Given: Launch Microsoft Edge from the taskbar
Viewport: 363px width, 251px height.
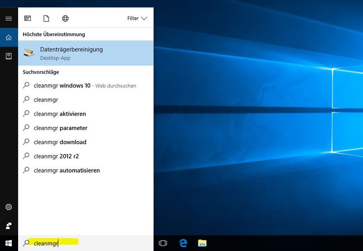Looking at the screenshot, I should click(183, 243).
